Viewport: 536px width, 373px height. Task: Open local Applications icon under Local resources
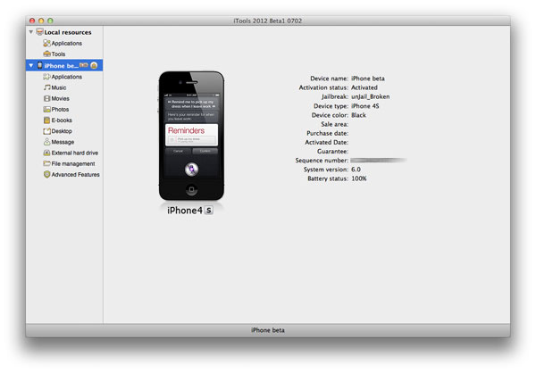point(46,43)
